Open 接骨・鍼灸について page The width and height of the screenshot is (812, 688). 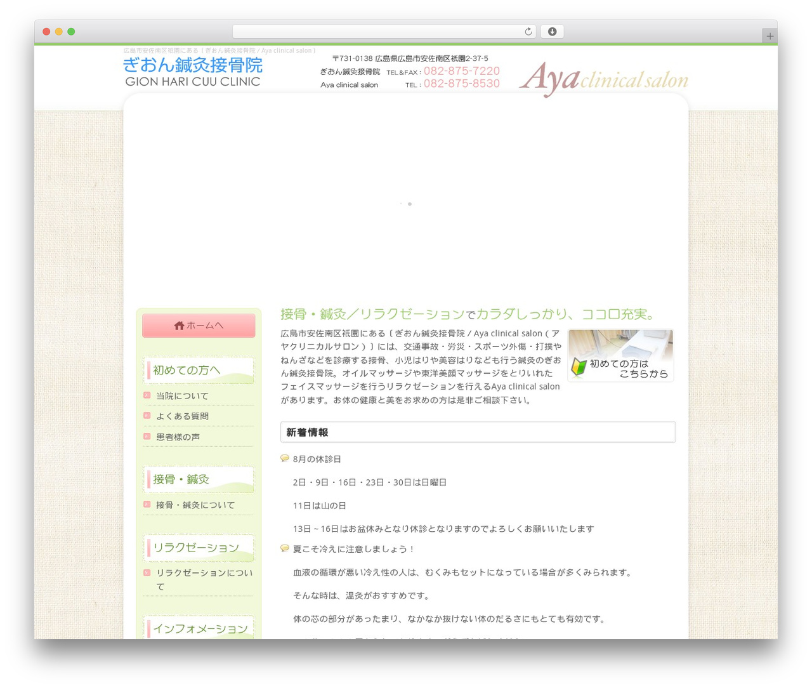click(x=195, y=505)
